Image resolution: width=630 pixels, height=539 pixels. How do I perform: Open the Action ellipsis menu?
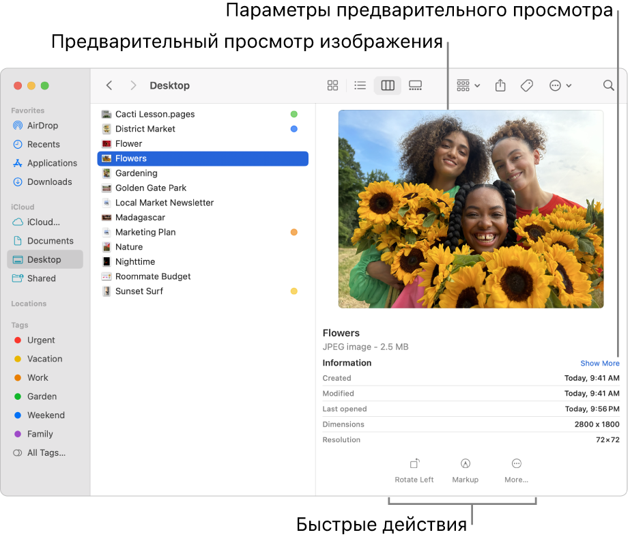[x=560, y=85]
